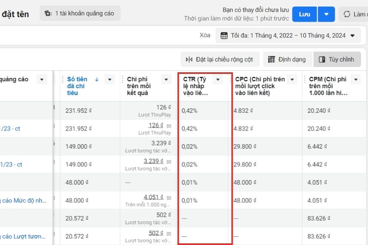Open dropdown of CPM column header
Screen dimensions: 368x245
click(356, 80)
